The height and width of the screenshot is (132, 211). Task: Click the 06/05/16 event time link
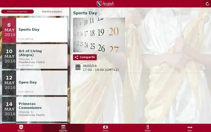(101, 68)
